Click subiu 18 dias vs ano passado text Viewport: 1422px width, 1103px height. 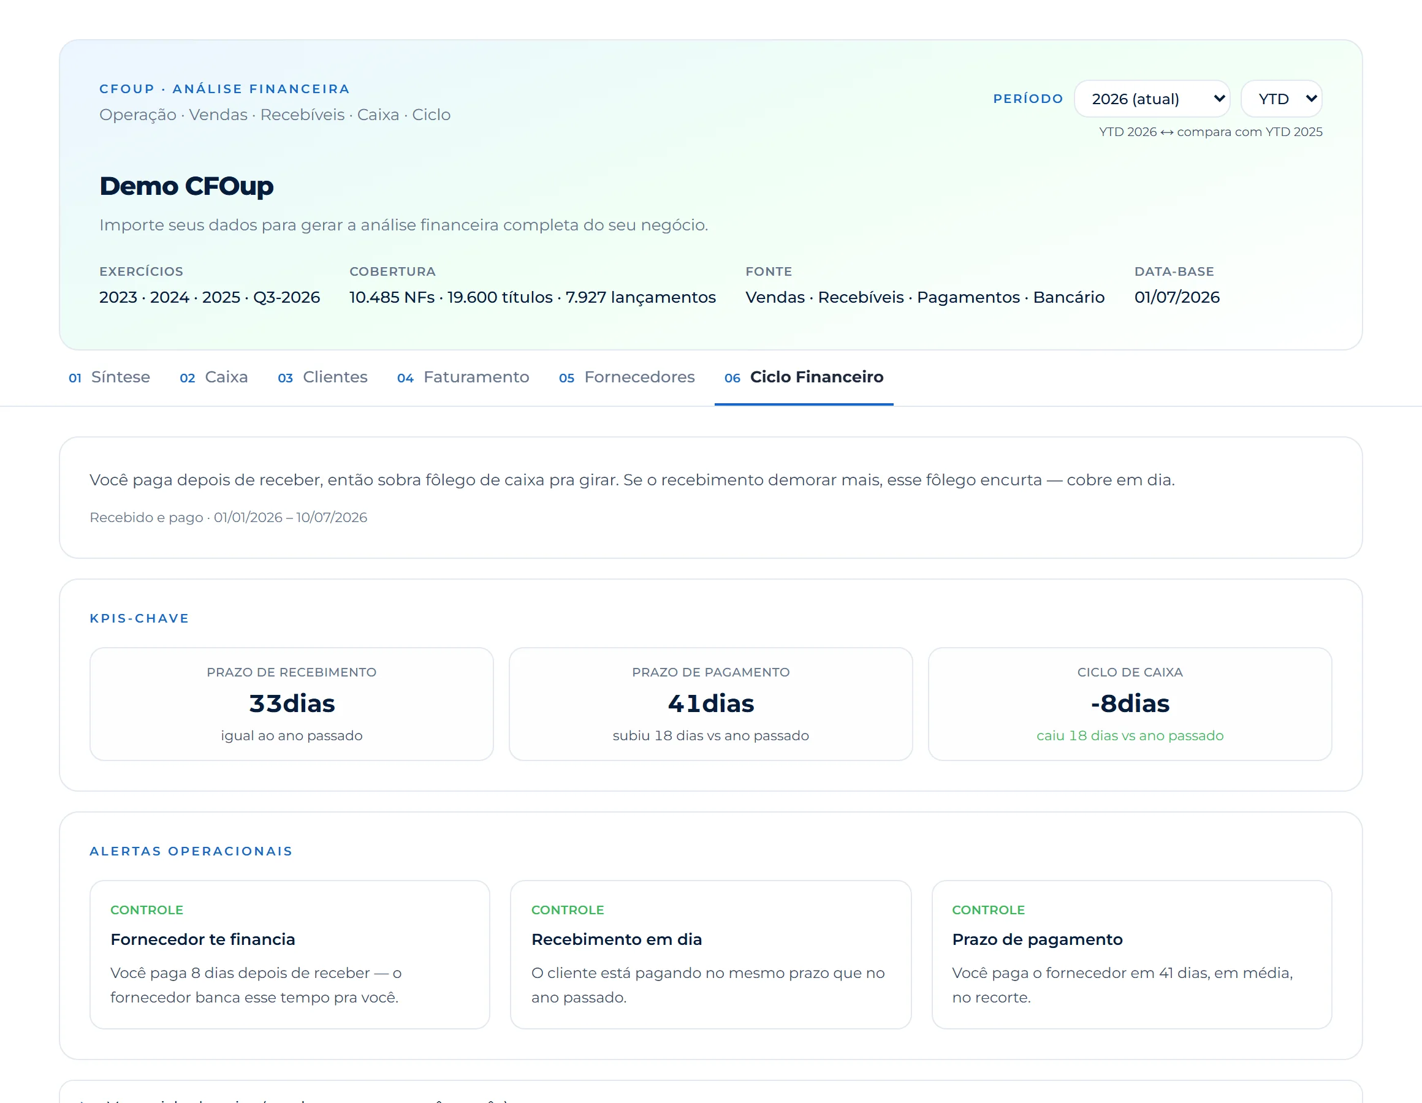pos(710,736)
